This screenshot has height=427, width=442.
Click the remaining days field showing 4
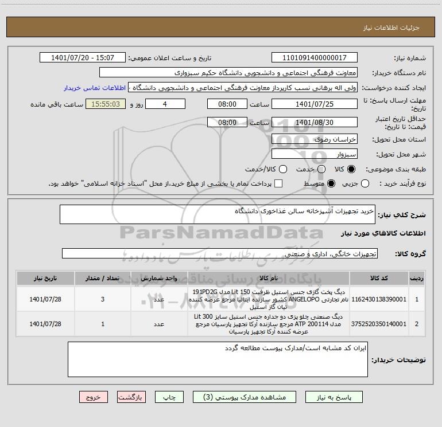(x=165, y=104)
